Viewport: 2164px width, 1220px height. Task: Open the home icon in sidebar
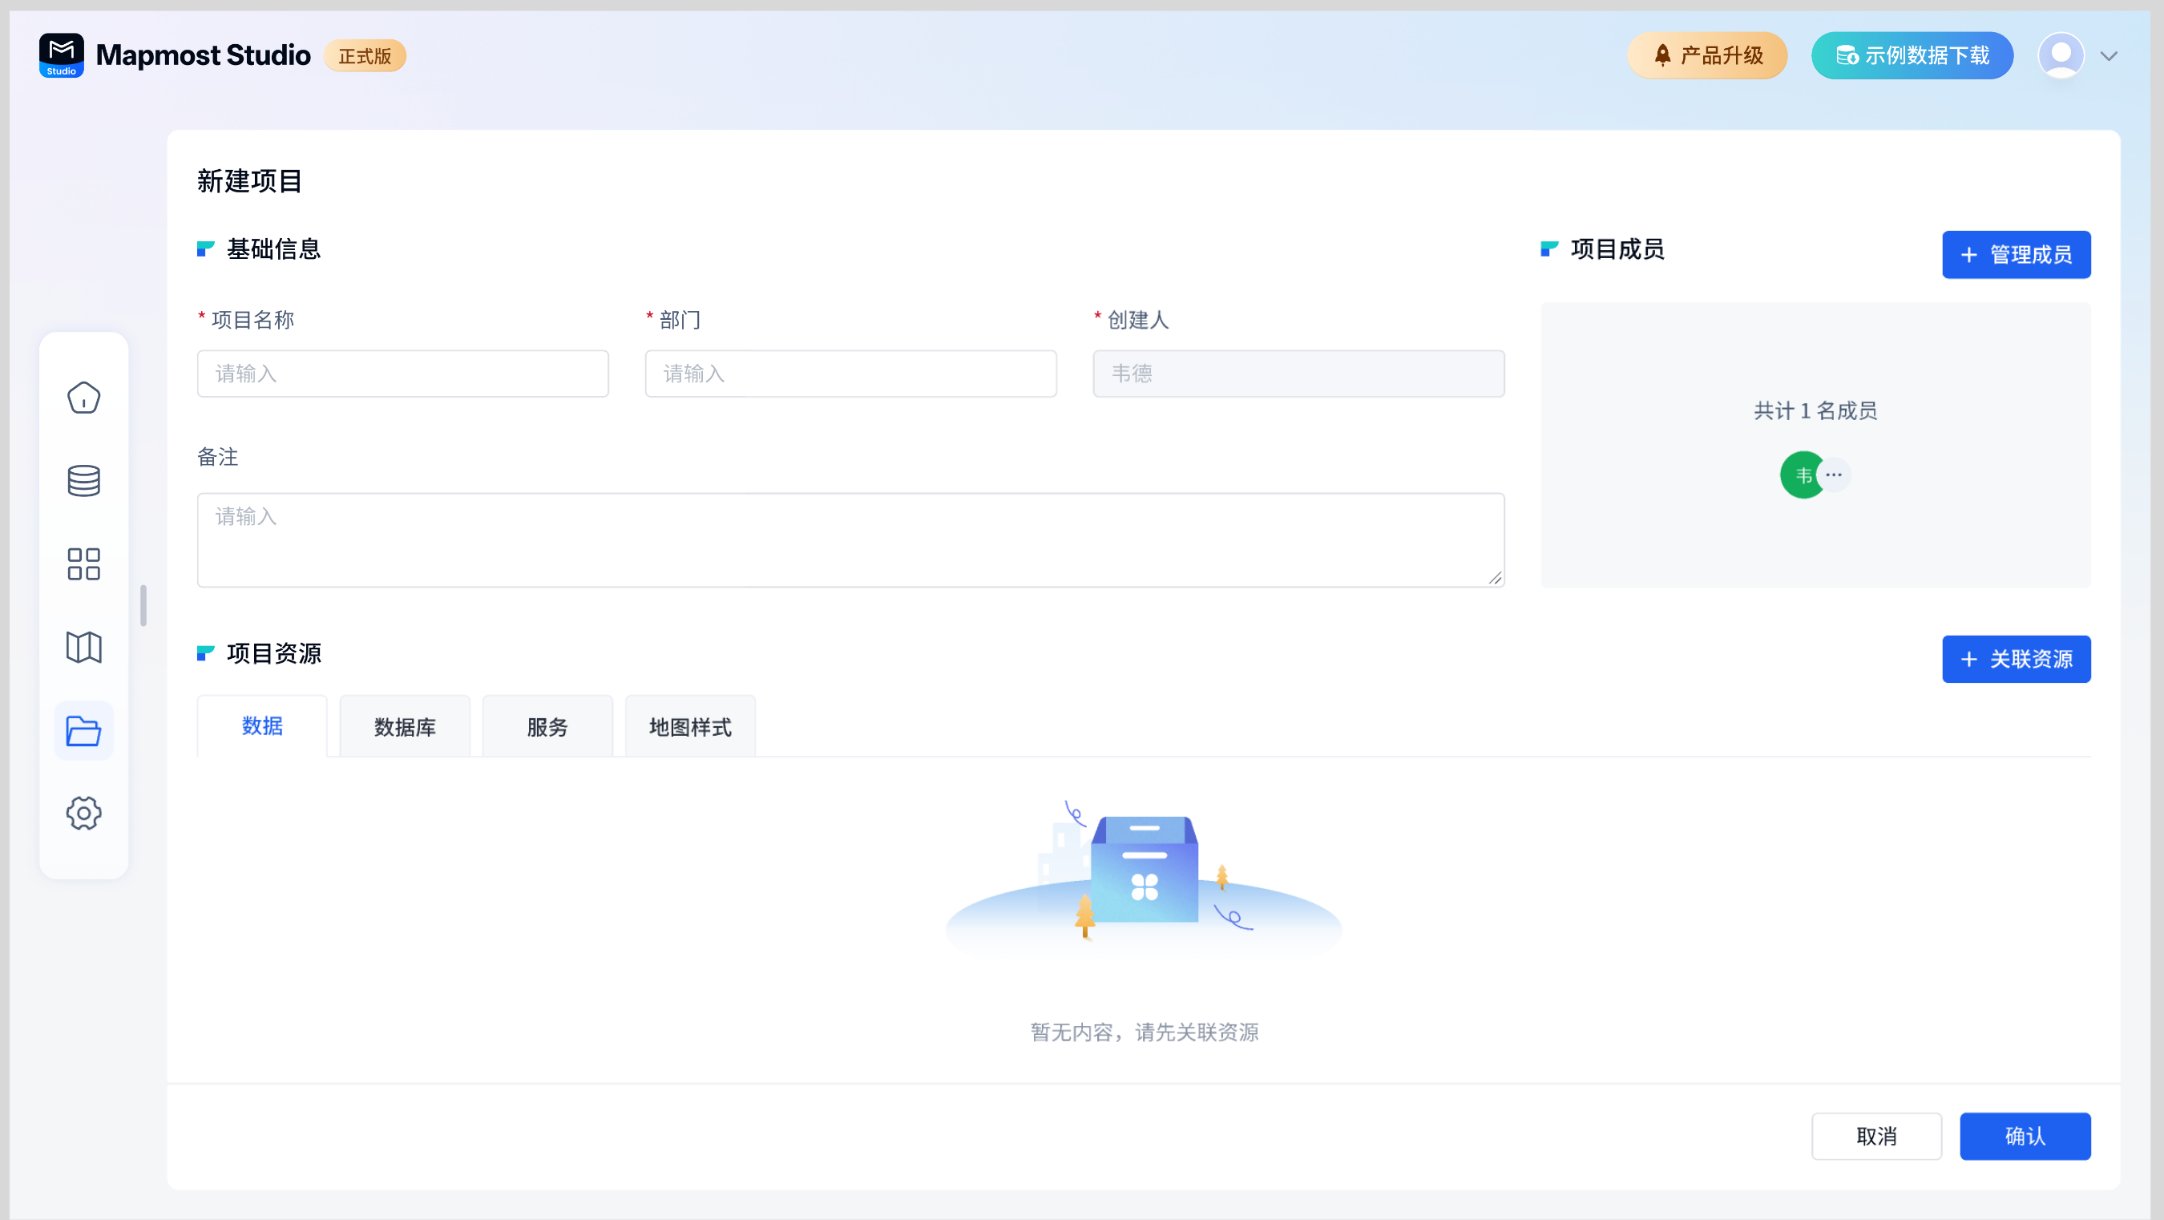[x=83, y=398]
